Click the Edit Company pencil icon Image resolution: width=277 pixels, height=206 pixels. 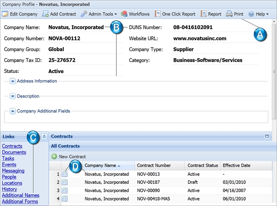pyautogui.click(x=5, y=14)
